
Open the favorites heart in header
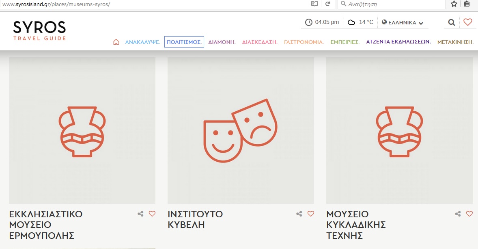click(x=468, y=22)
